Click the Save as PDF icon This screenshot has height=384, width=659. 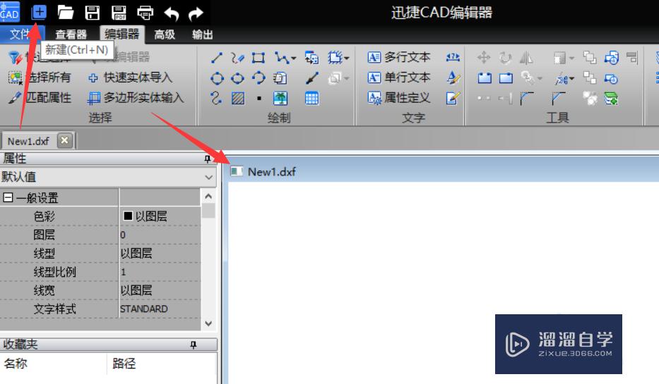119,13
